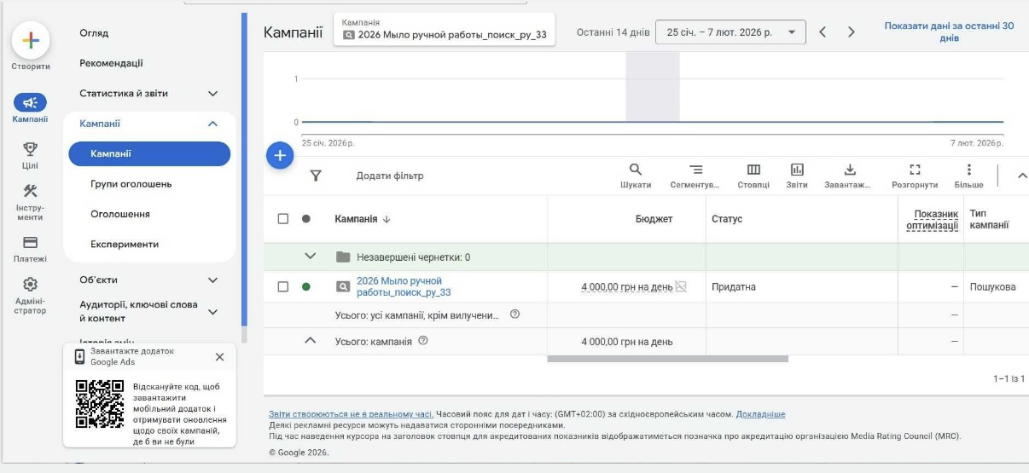Click the highlighted band in the chart
Viewport: 1029px width, 473px height.
(x=653, y=86)
